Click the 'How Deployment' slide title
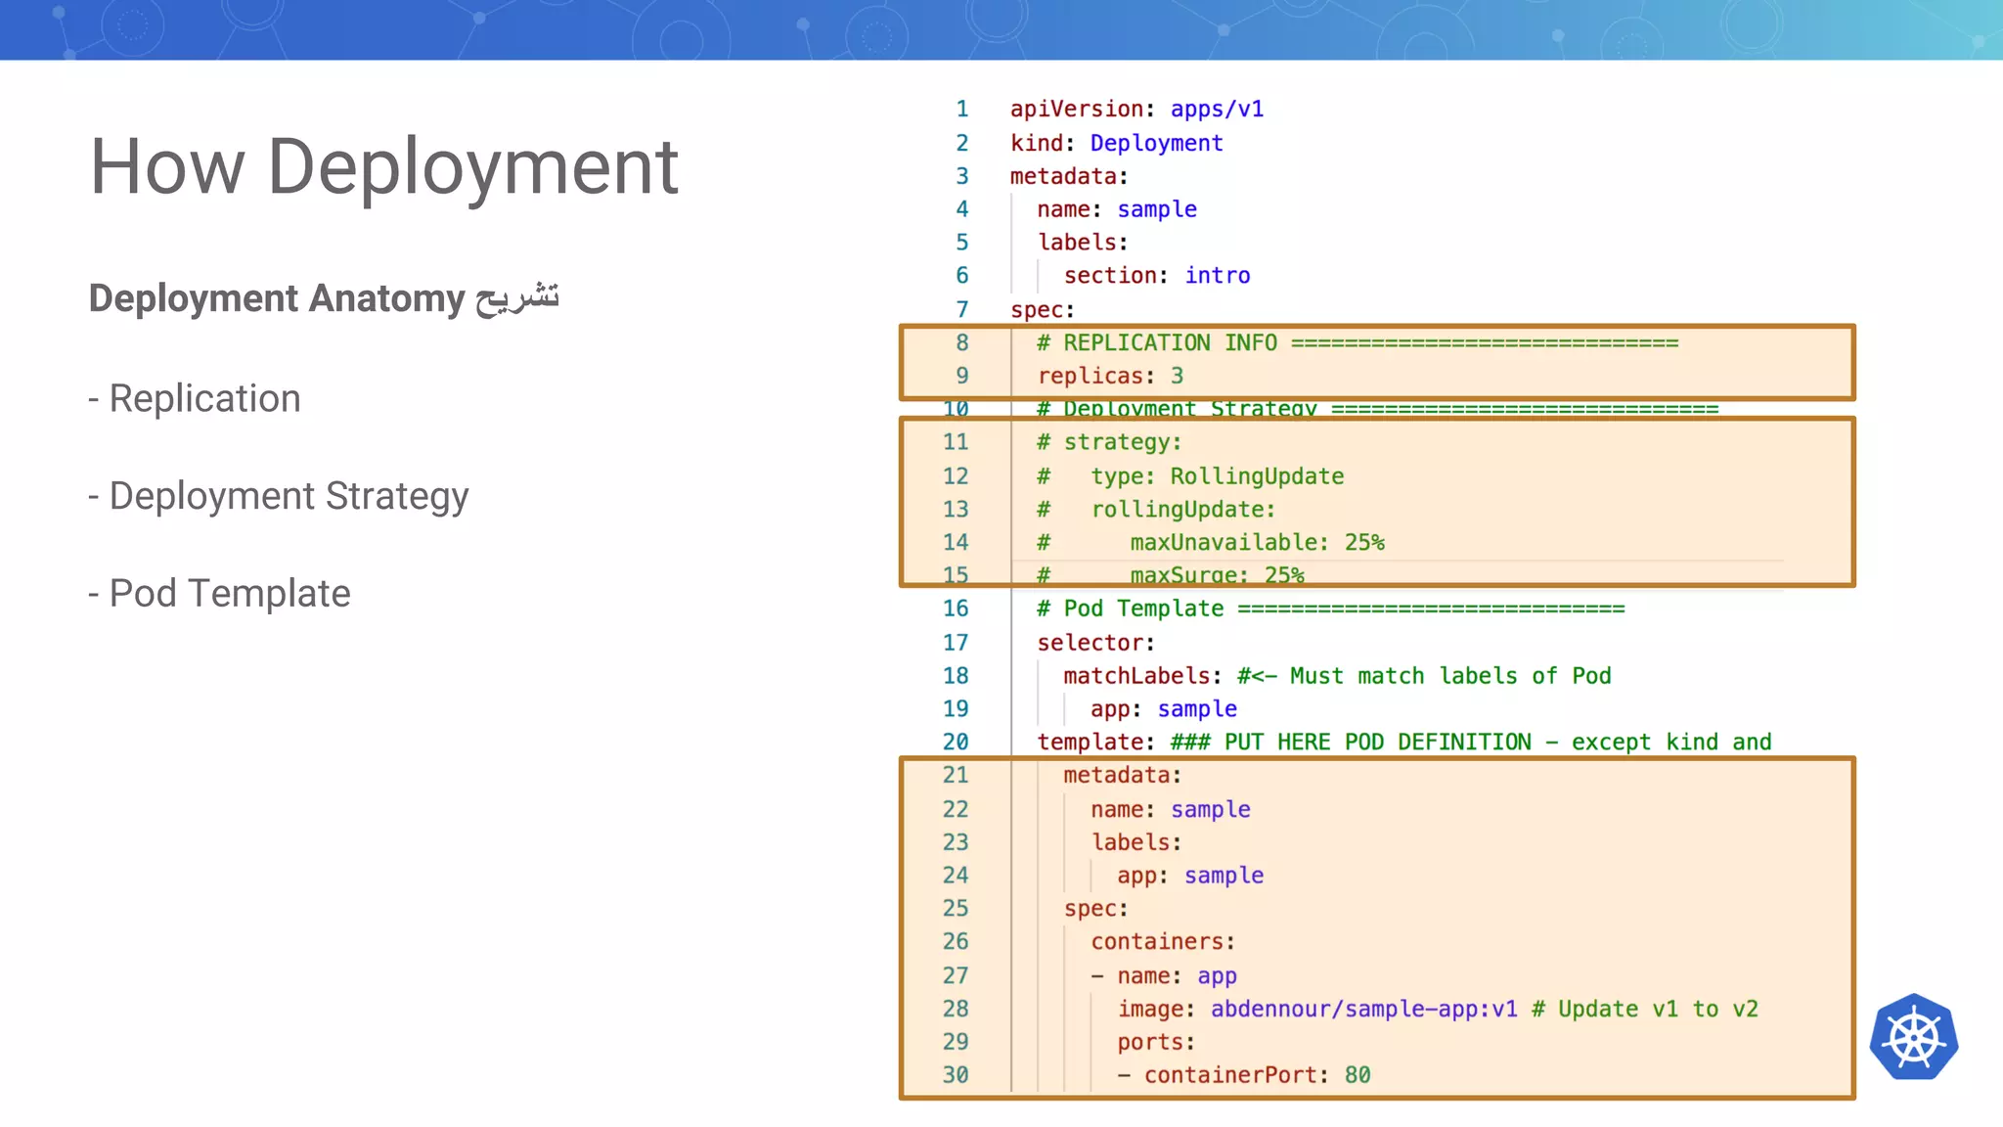This screenshot has width=2003, height=1127. (x=383, y=167)
